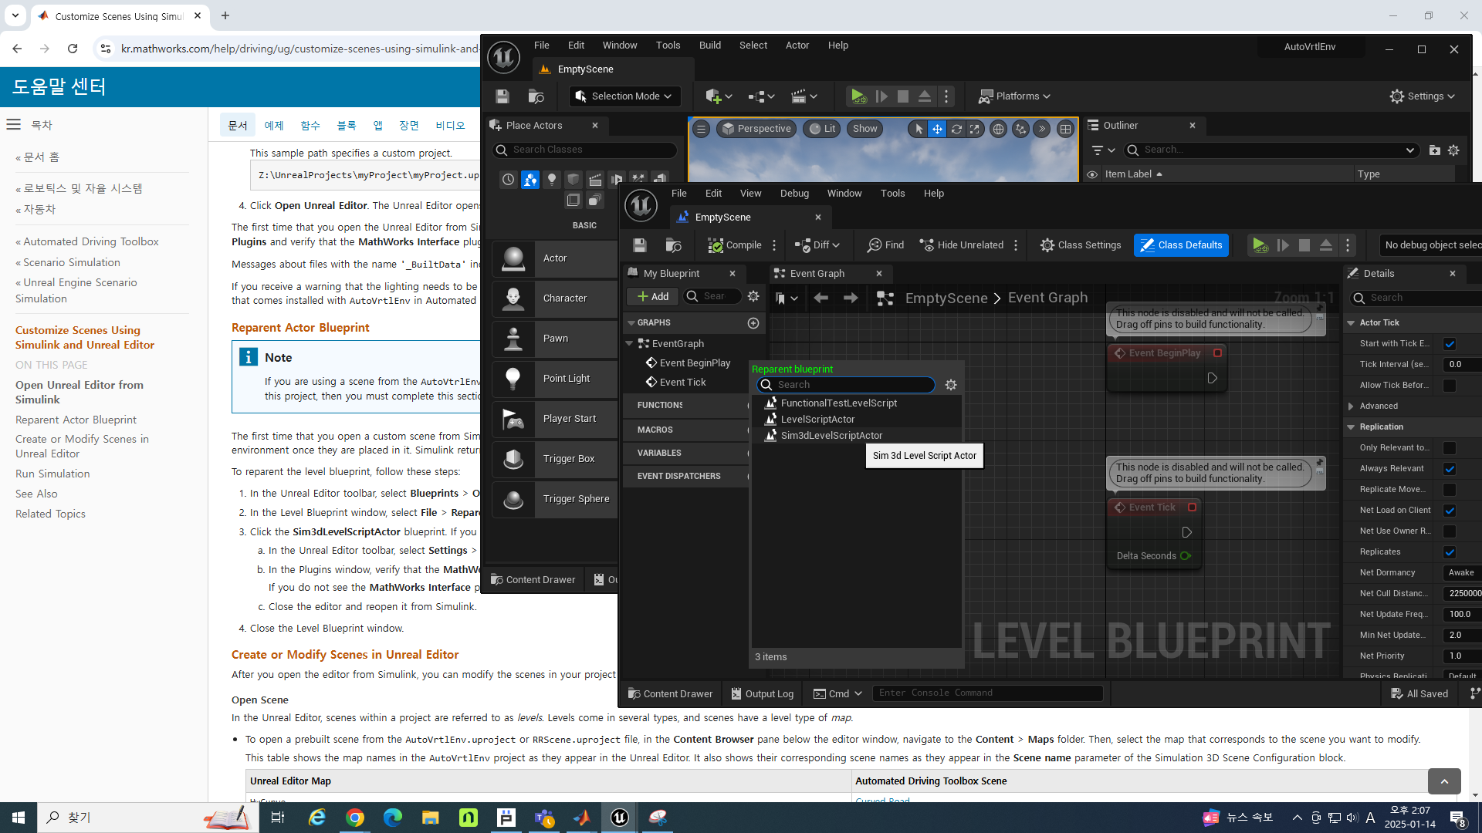The image size is (1482, 833).
Task: Expand the Advanced section in Details
Action: 1351,406
